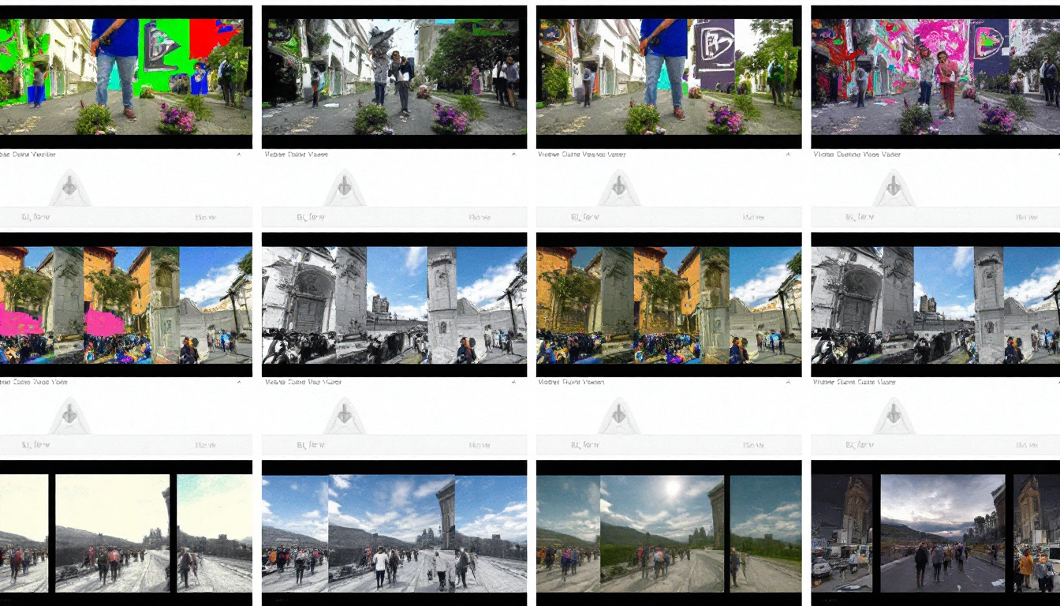Image resolution: width=1060 pixels, height=606 pixels.
Task: Collapse the panel under the pink-overlay orange buildings image
Action: click(x=239, y=382)
